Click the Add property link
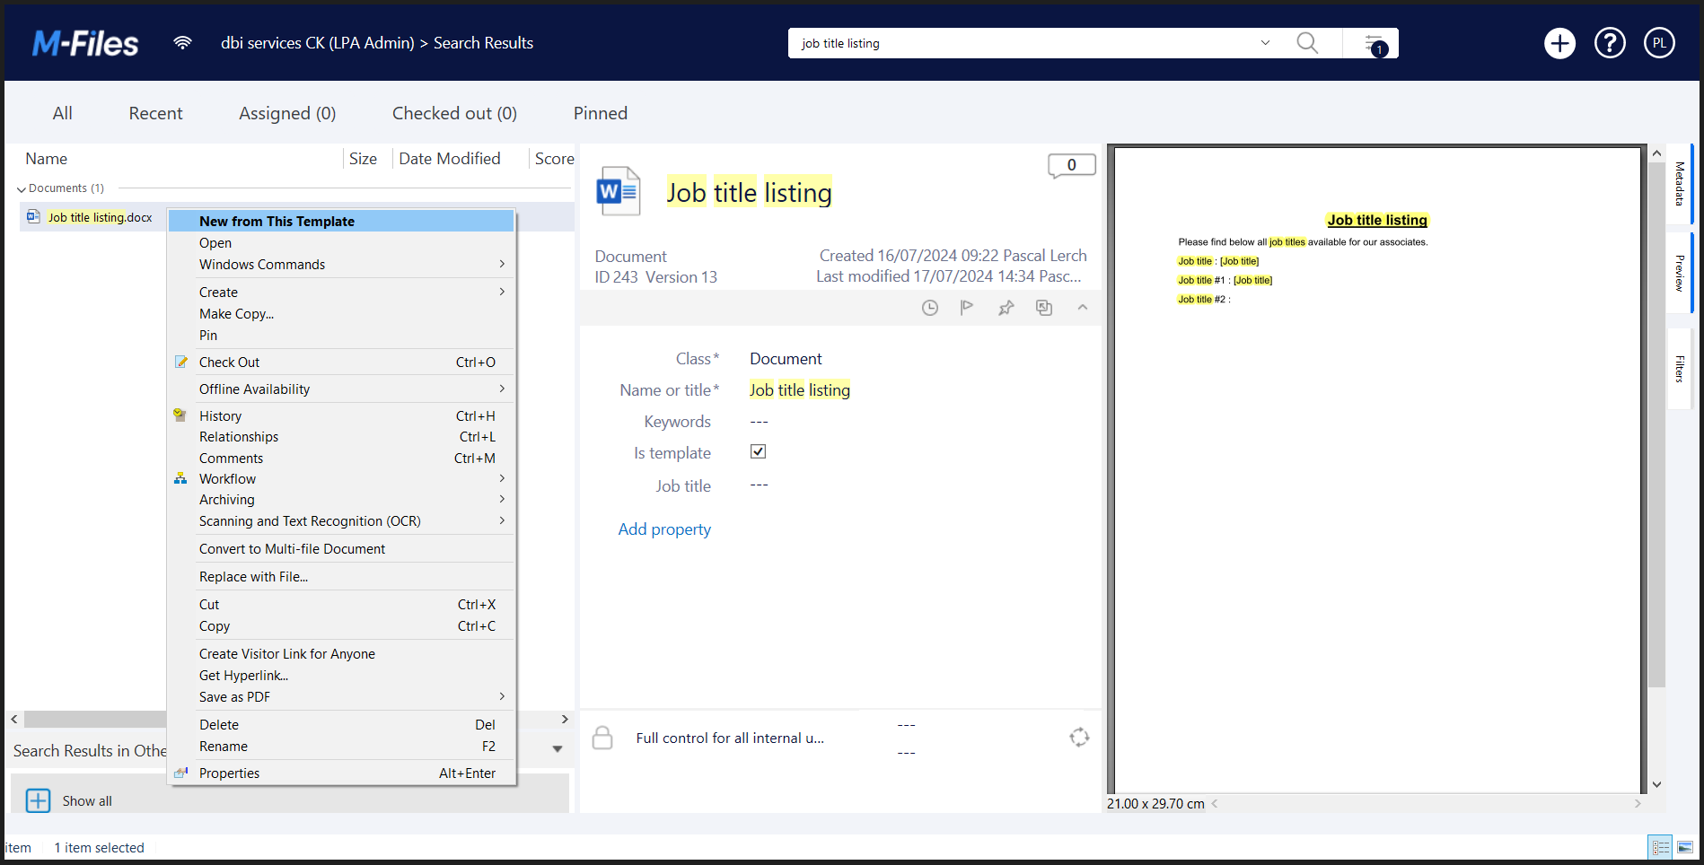The width and height of the screenshot is (1704, 865). [x=664, y=529]
